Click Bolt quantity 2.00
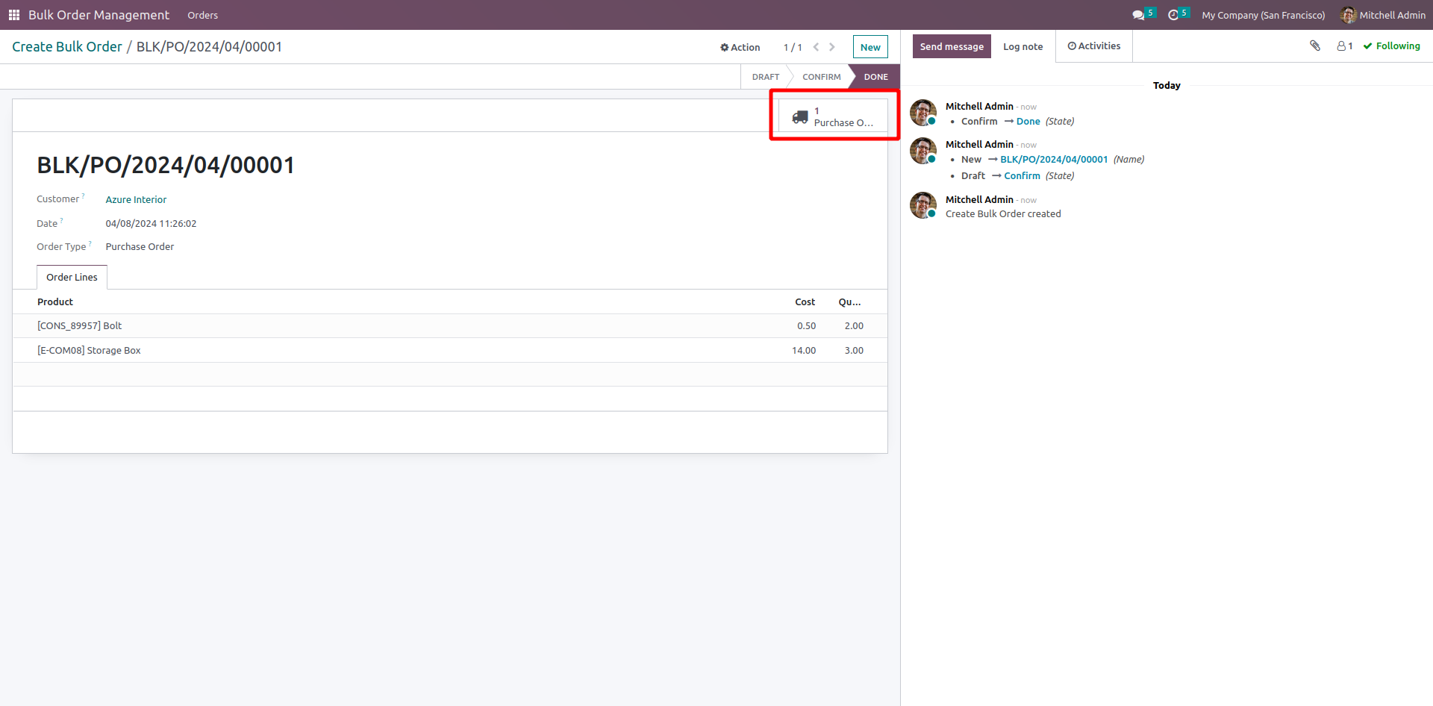 [x=854, y=326]
